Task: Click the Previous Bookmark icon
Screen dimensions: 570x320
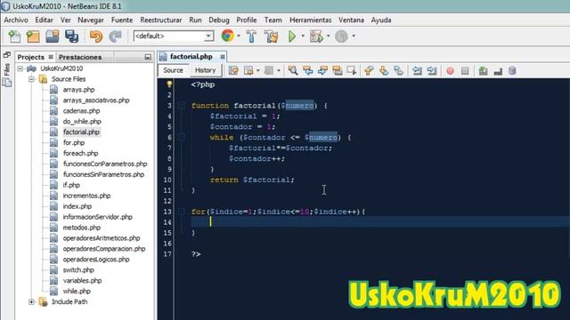Action: [x=369, y=70]
